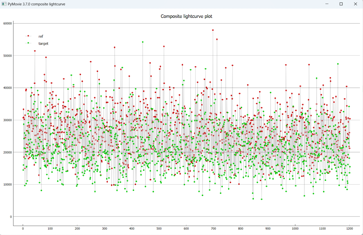The height and width of the screenshot is (235, 363).
Task: Click the PyMovie window icon in title bar
Action: (4, 4)
